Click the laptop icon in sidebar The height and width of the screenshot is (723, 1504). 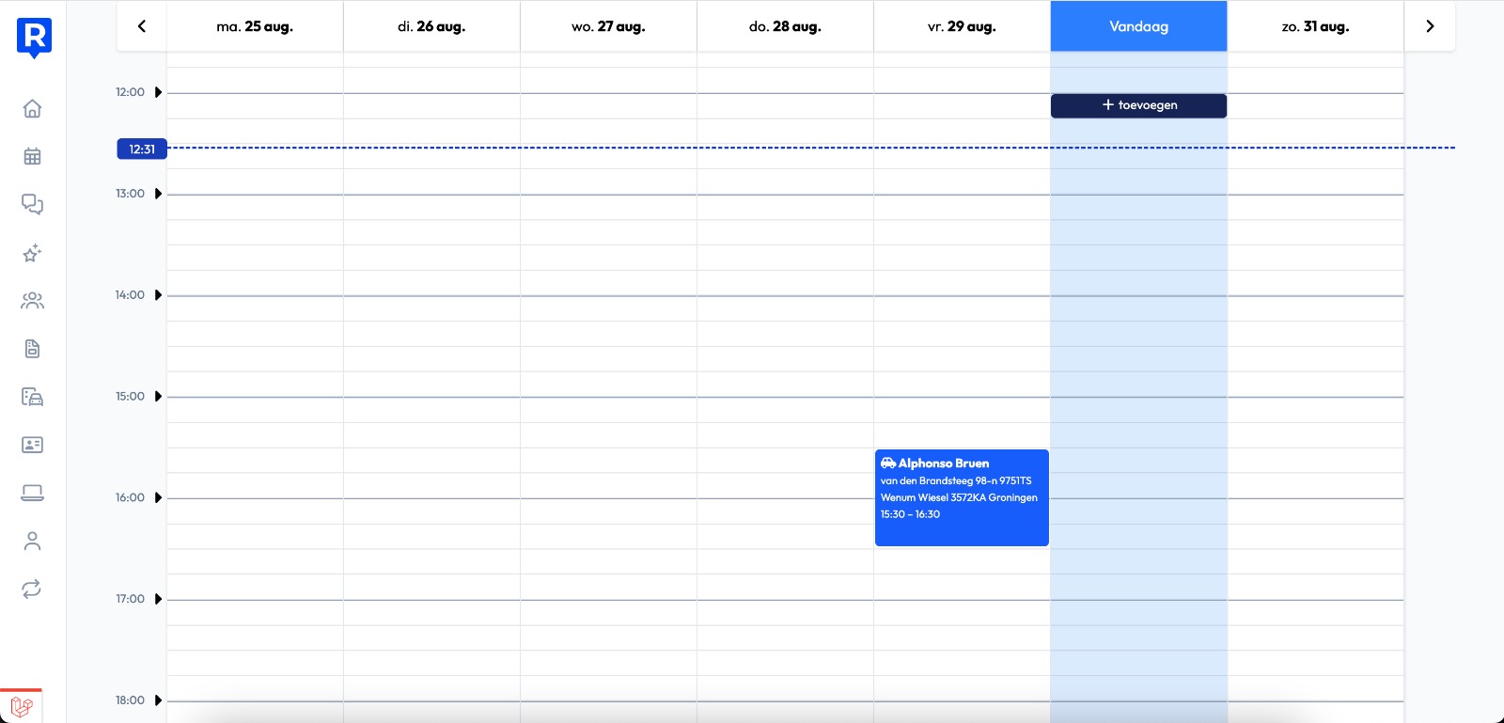32,493
